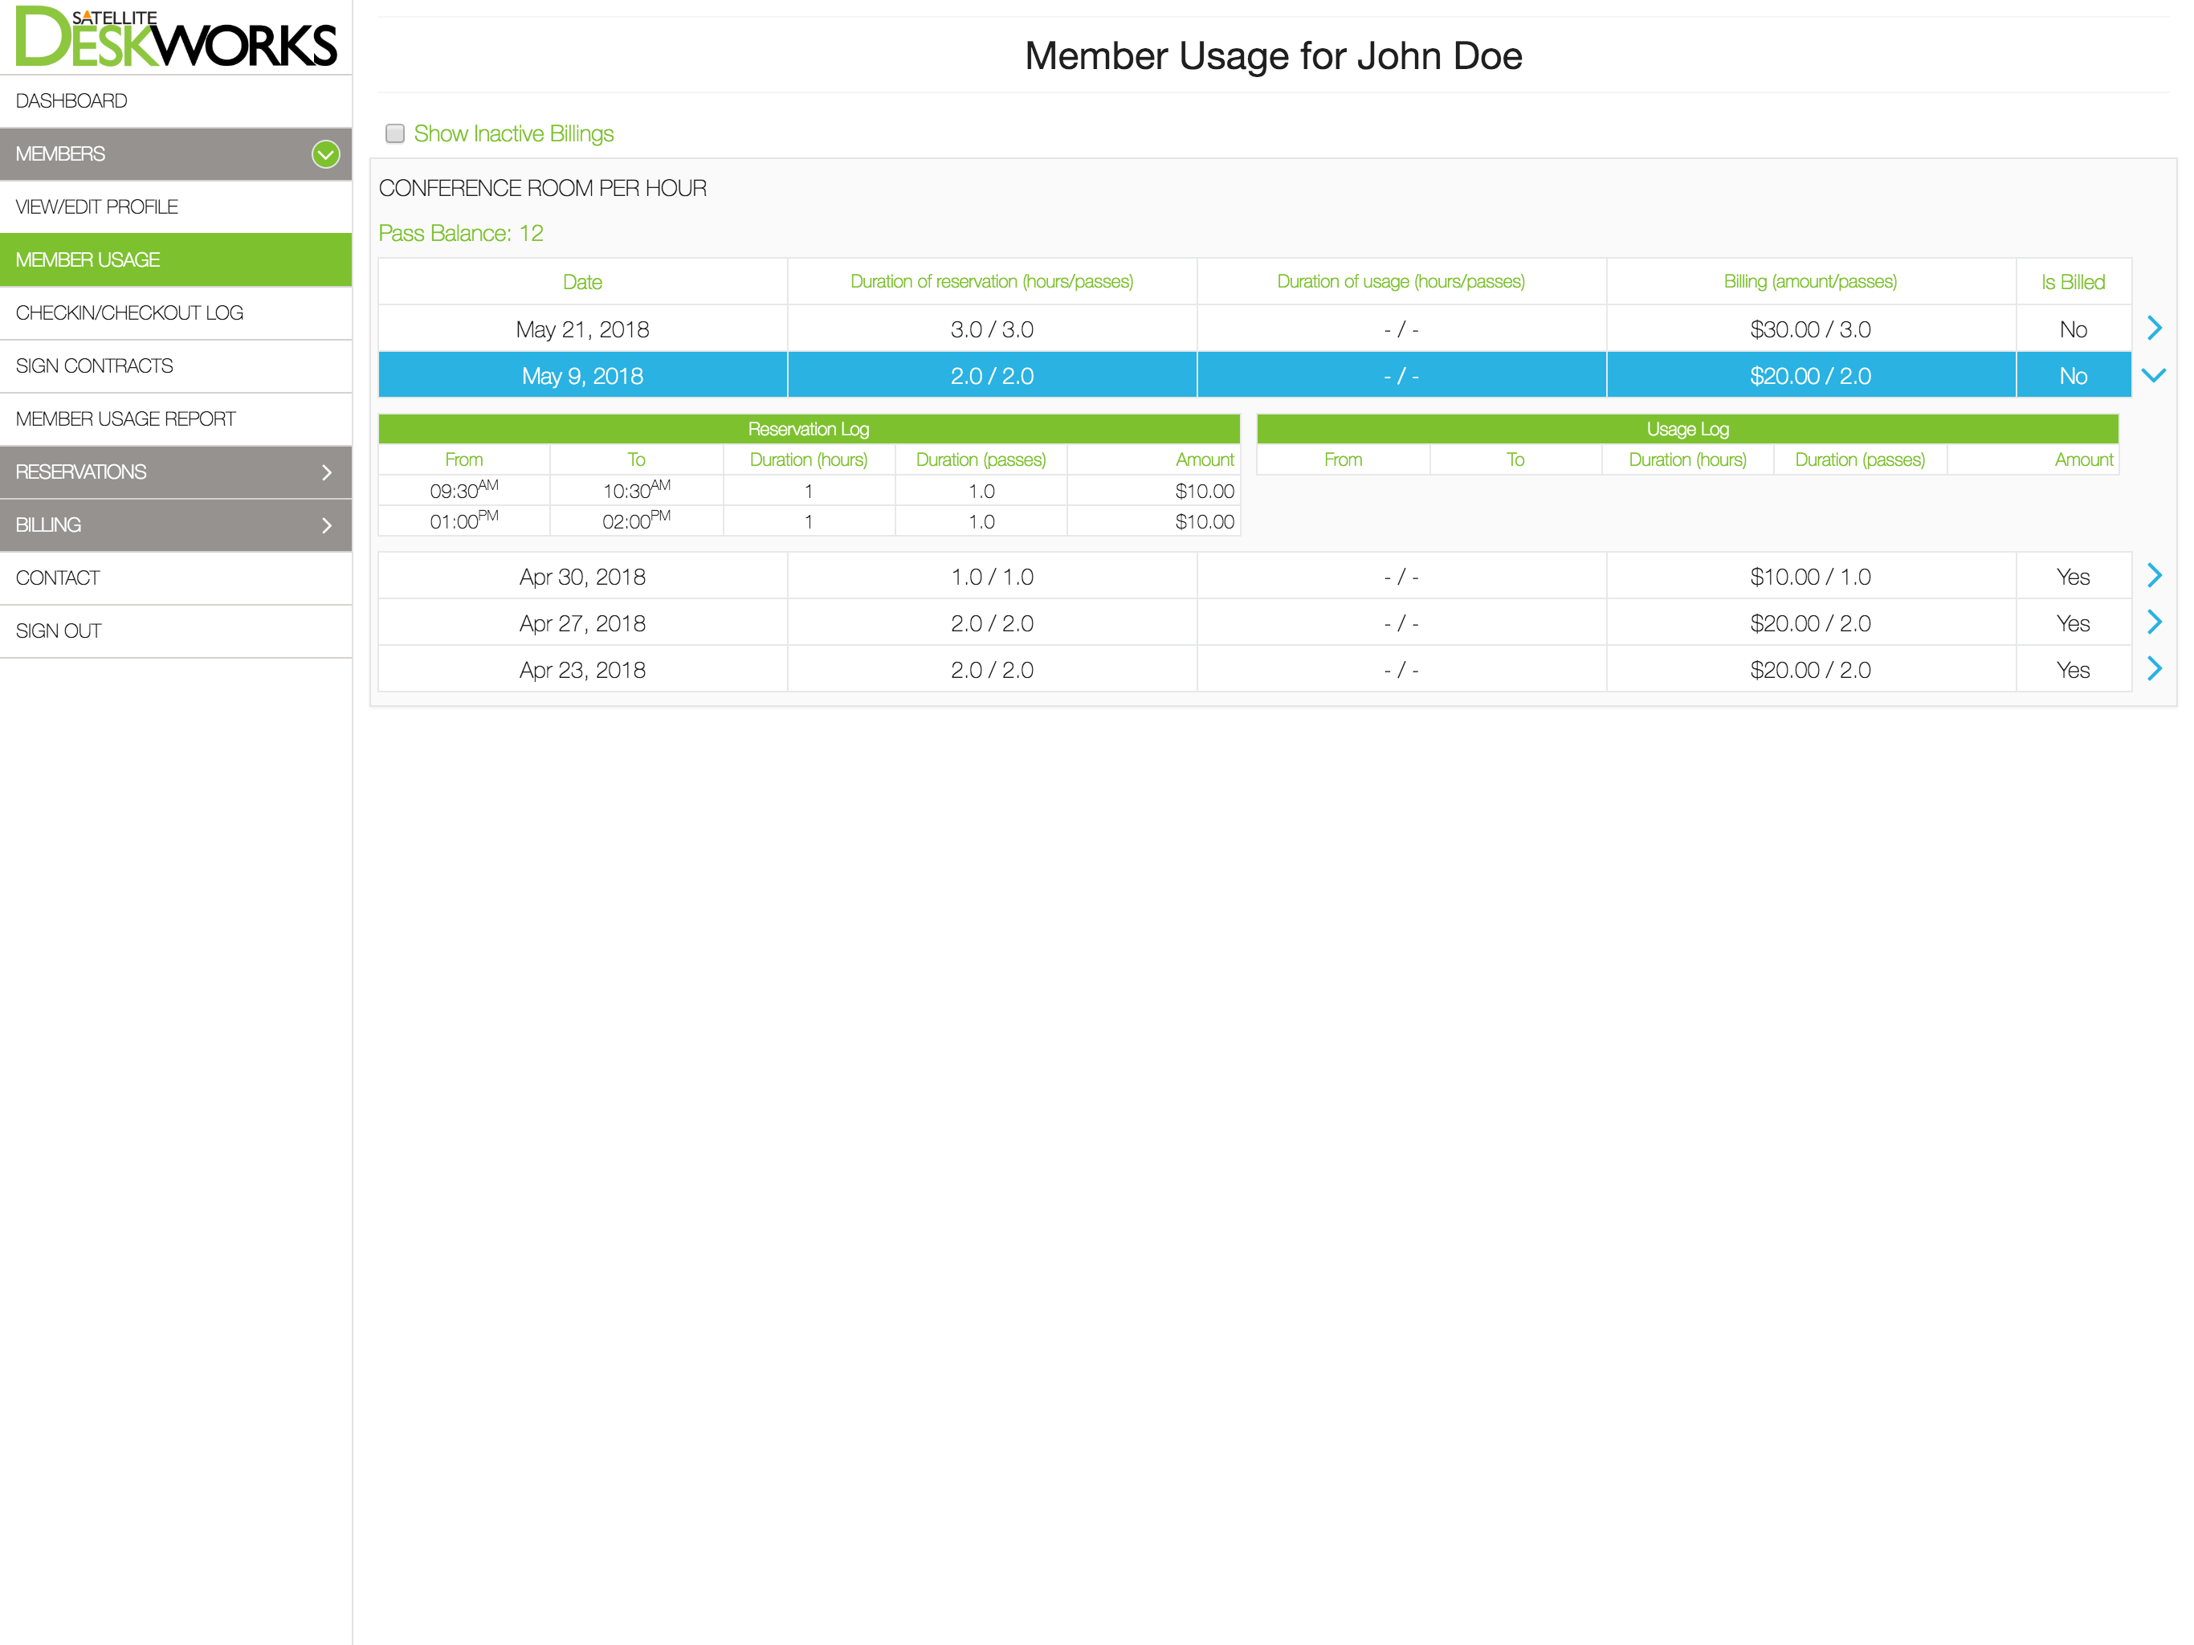Expand the Reservations sidebar section
Image resolution: width=2194 pixels, height=1645 pixels.
(176, 472)
